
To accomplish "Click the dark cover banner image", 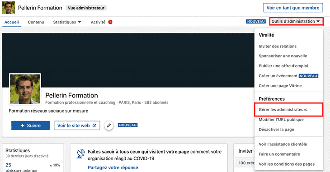I will pos(128,60).
